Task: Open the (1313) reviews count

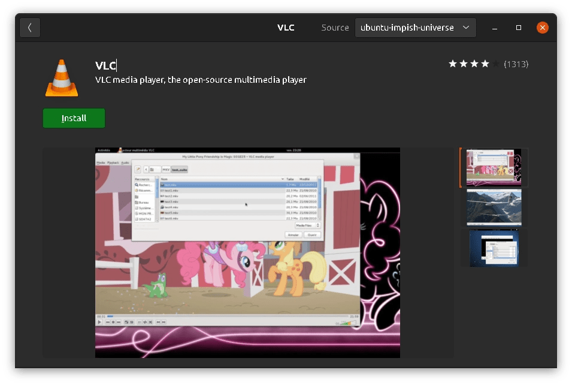Action: [x=516, y=64]
